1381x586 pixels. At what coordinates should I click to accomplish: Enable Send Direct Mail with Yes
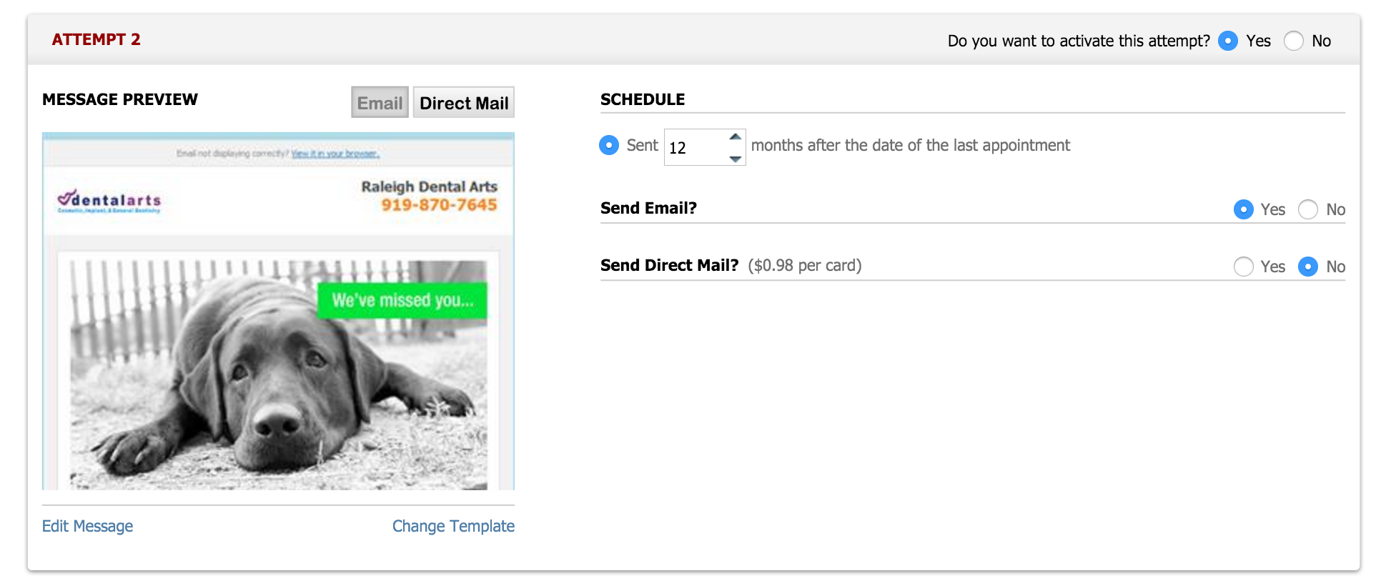[1243, 267]
